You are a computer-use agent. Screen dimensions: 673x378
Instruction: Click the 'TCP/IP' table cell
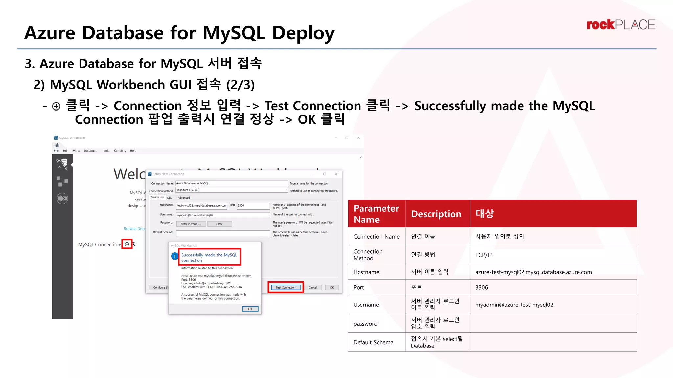[x=553, y=255]
